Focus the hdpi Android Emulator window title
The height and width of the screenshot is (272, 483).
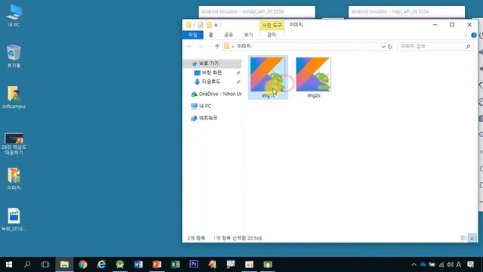pyautogui.click(x=390, y=12)
